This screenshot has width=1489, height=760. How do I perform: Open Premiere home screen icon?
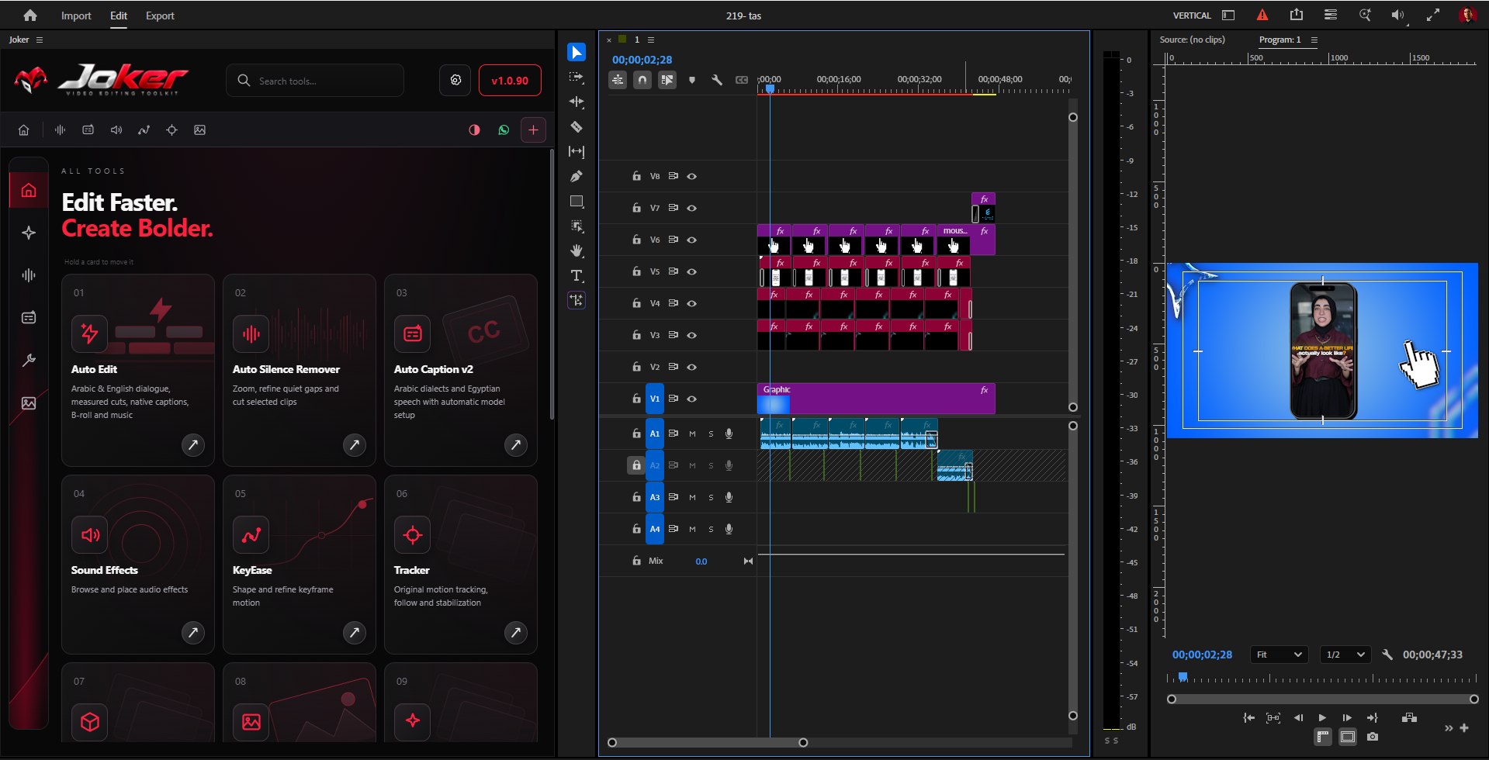coord(30,16)
